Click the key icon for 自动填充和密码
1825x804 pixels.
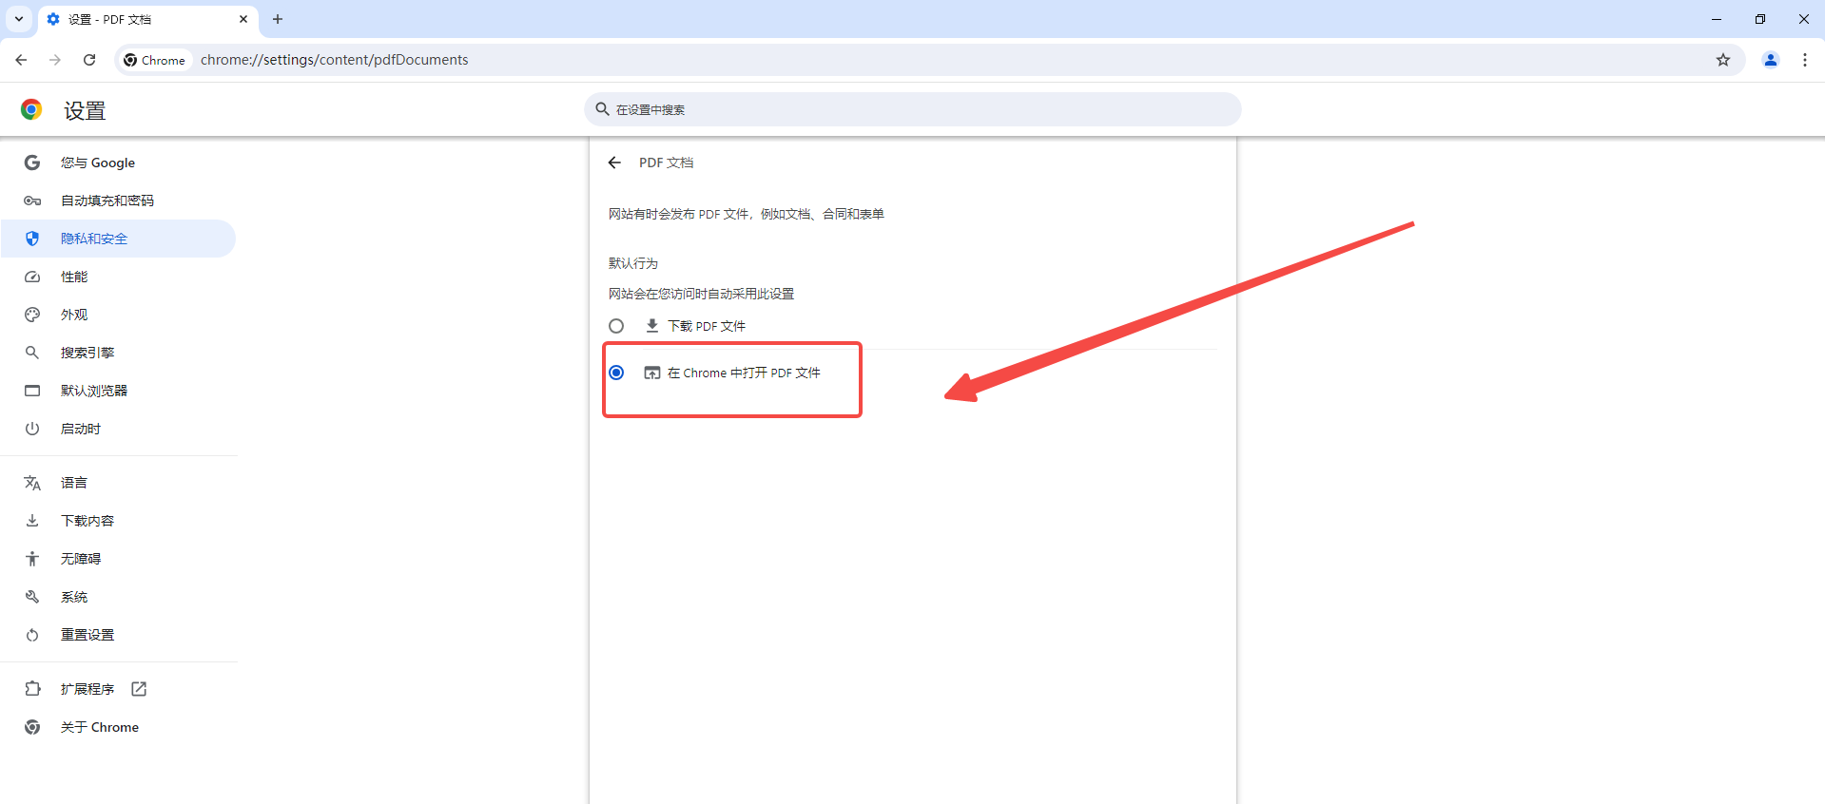(32, 201)
